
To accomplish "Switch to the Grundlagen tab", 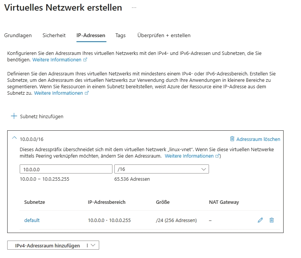I will coord(18,35).
